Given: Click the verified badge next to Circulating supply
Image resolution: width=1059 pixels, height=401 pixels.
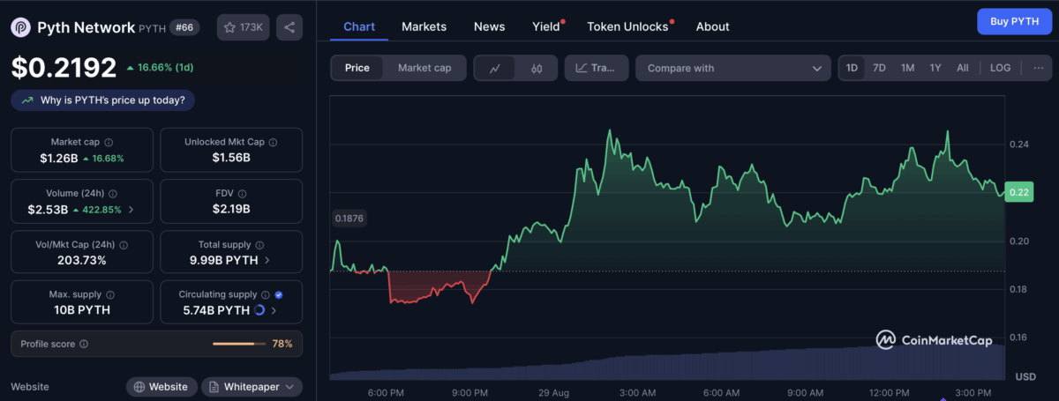Looking at the screenshot, I should [279, 294].
